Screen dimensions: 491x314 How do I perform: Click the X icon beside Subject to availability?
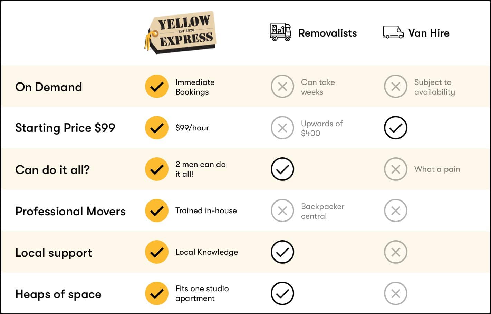pos(396,86)
